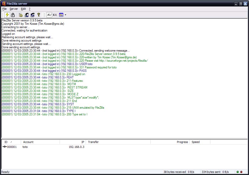Viewport: 249px width, 175px height.
Task: Click the log line 'MODE Z'
Action: coord(40,94)
